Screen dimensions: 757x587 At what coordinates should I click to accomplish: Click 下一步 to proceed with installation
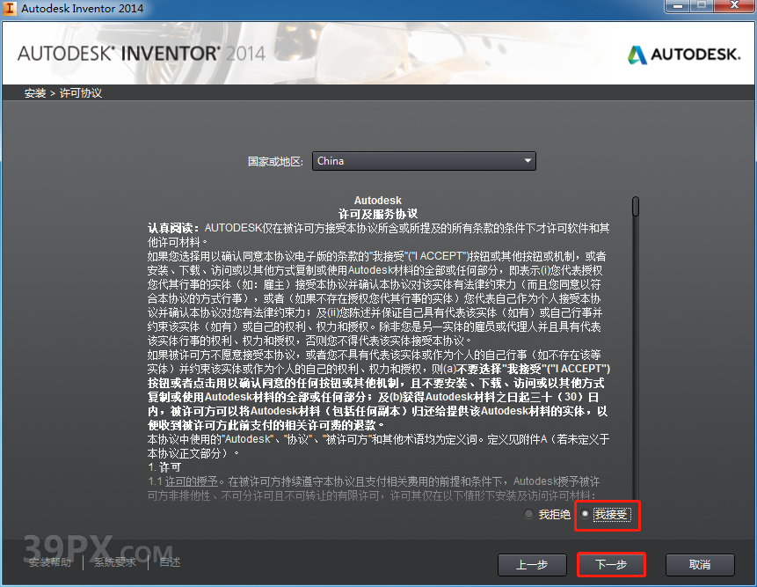click(x=611, y=565)
